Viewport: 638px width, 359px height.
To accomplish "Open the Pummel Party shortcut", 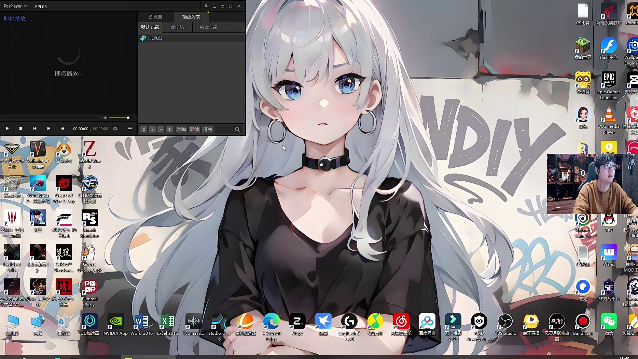I will [90, 293].
